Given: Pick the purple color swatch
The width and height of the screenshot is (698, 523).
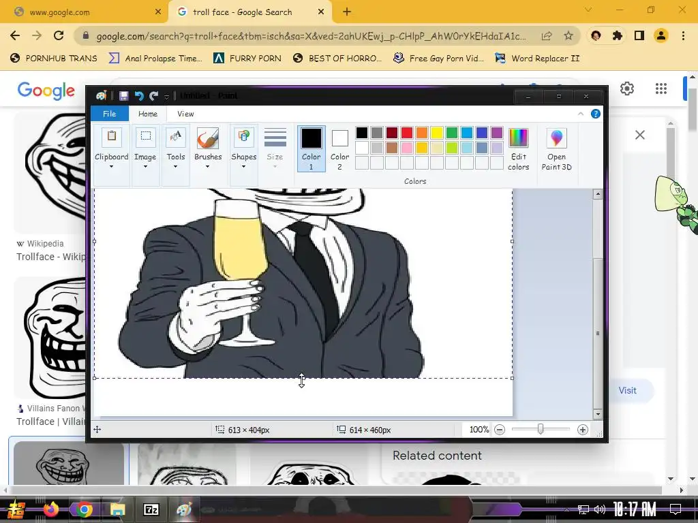Looking at the screenshot, I should pos(497,133).
